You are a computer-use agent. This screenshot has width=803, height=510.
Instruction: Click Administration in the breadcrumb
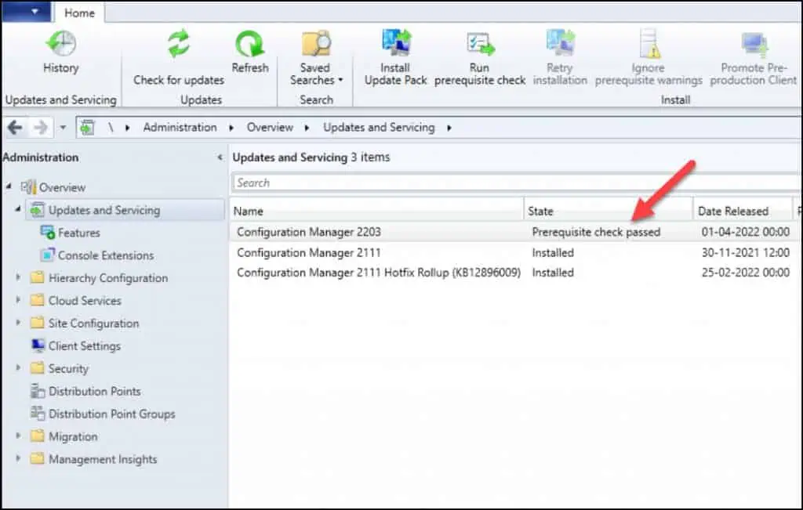(x=180, y=128)
